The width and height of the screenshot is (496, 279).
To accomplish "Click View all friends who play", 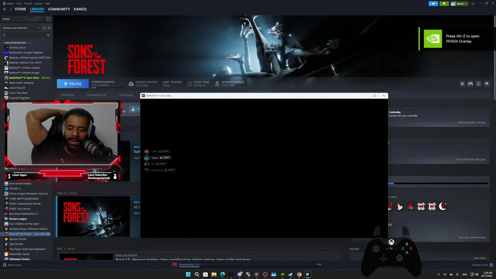I will [471, 160].
